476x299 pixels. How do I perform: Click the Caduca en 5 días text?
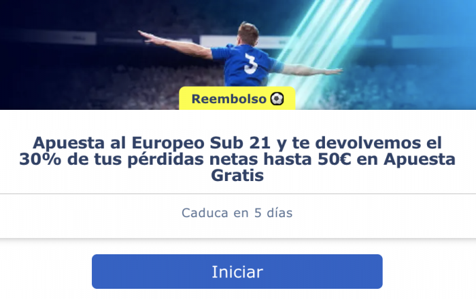tap(237, 213)
